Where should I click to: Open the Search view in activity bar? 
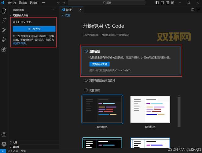click(4, 21)
